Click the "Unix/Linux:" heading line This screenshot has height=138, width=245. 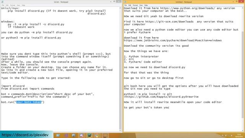pyautogui.click(x=10, y=8)
